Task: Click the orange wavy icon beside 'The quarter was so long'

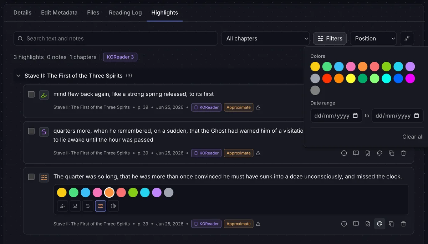Action: [44, 177]
